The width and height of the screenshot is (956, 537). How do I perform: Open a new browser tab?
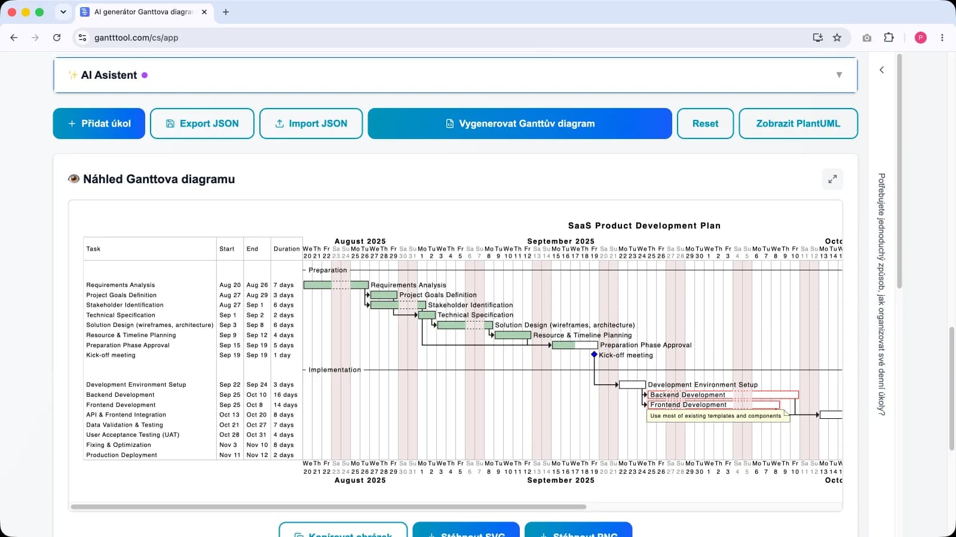pos(225,12)
